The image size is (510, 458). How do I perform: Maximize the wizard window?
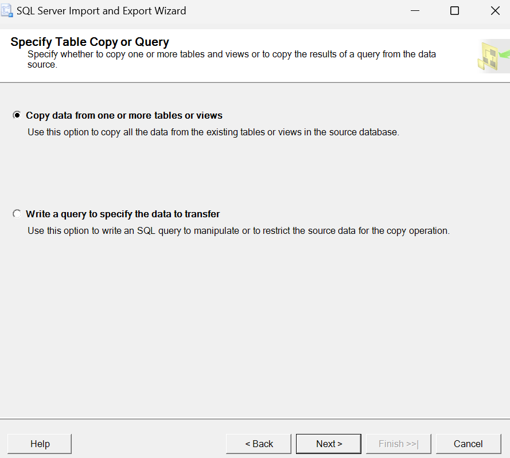454,11
